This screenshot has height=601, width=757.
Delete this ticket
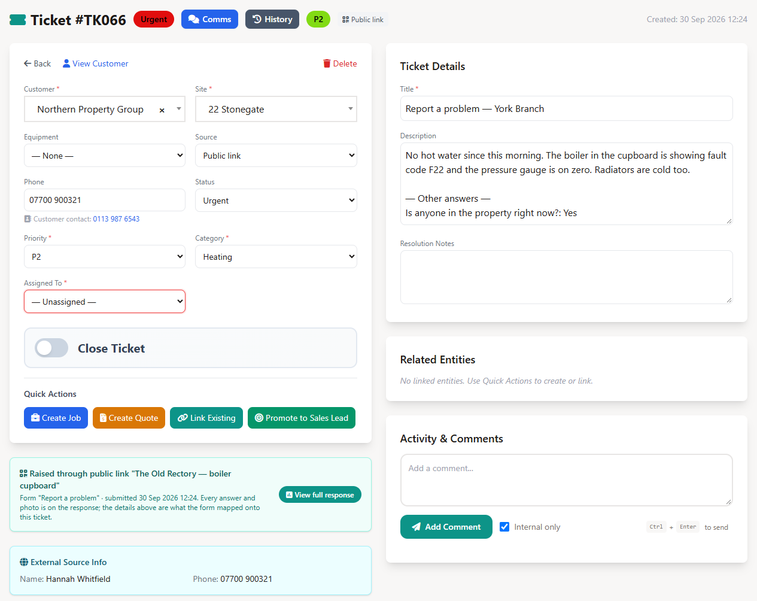[340, 63]
